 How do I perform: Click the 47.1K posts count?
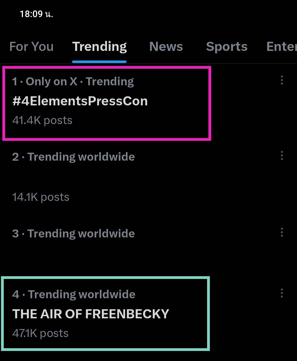pyautogui.click(x=40, y=333)
